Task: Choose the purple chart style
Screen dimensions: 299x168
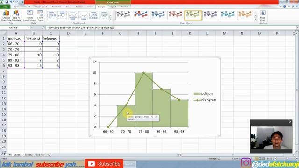Action: [x=210, y=15]
